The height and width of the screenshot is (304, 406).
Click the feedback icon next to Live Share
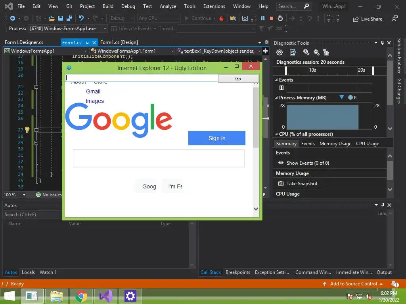pyautogui.click(x=395, y=18)
